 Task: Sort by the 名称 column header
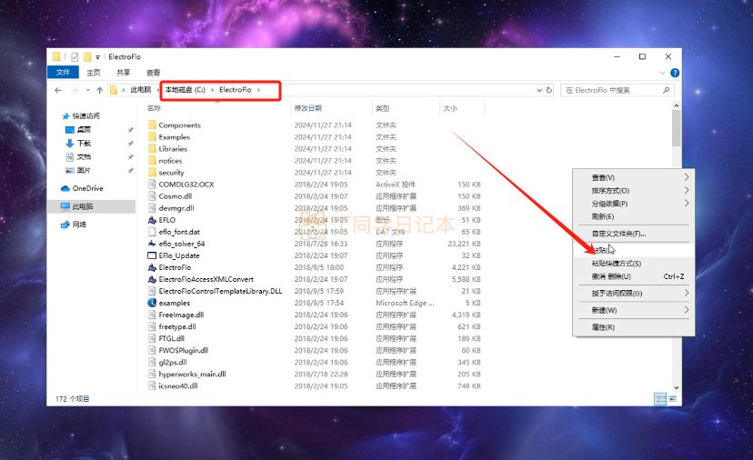click(x=155, y=108)
